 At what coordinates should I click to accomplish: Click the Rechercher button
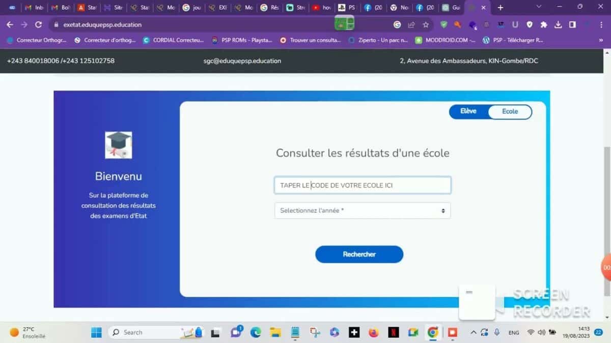click(359, 254)
